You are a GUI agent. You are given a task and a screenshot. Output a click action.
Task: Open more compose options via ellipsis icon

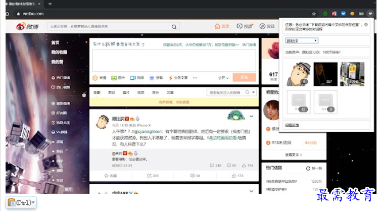(195, 78)
